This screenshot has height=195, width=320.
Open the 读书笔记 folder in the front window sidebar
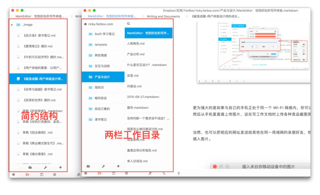103,119
